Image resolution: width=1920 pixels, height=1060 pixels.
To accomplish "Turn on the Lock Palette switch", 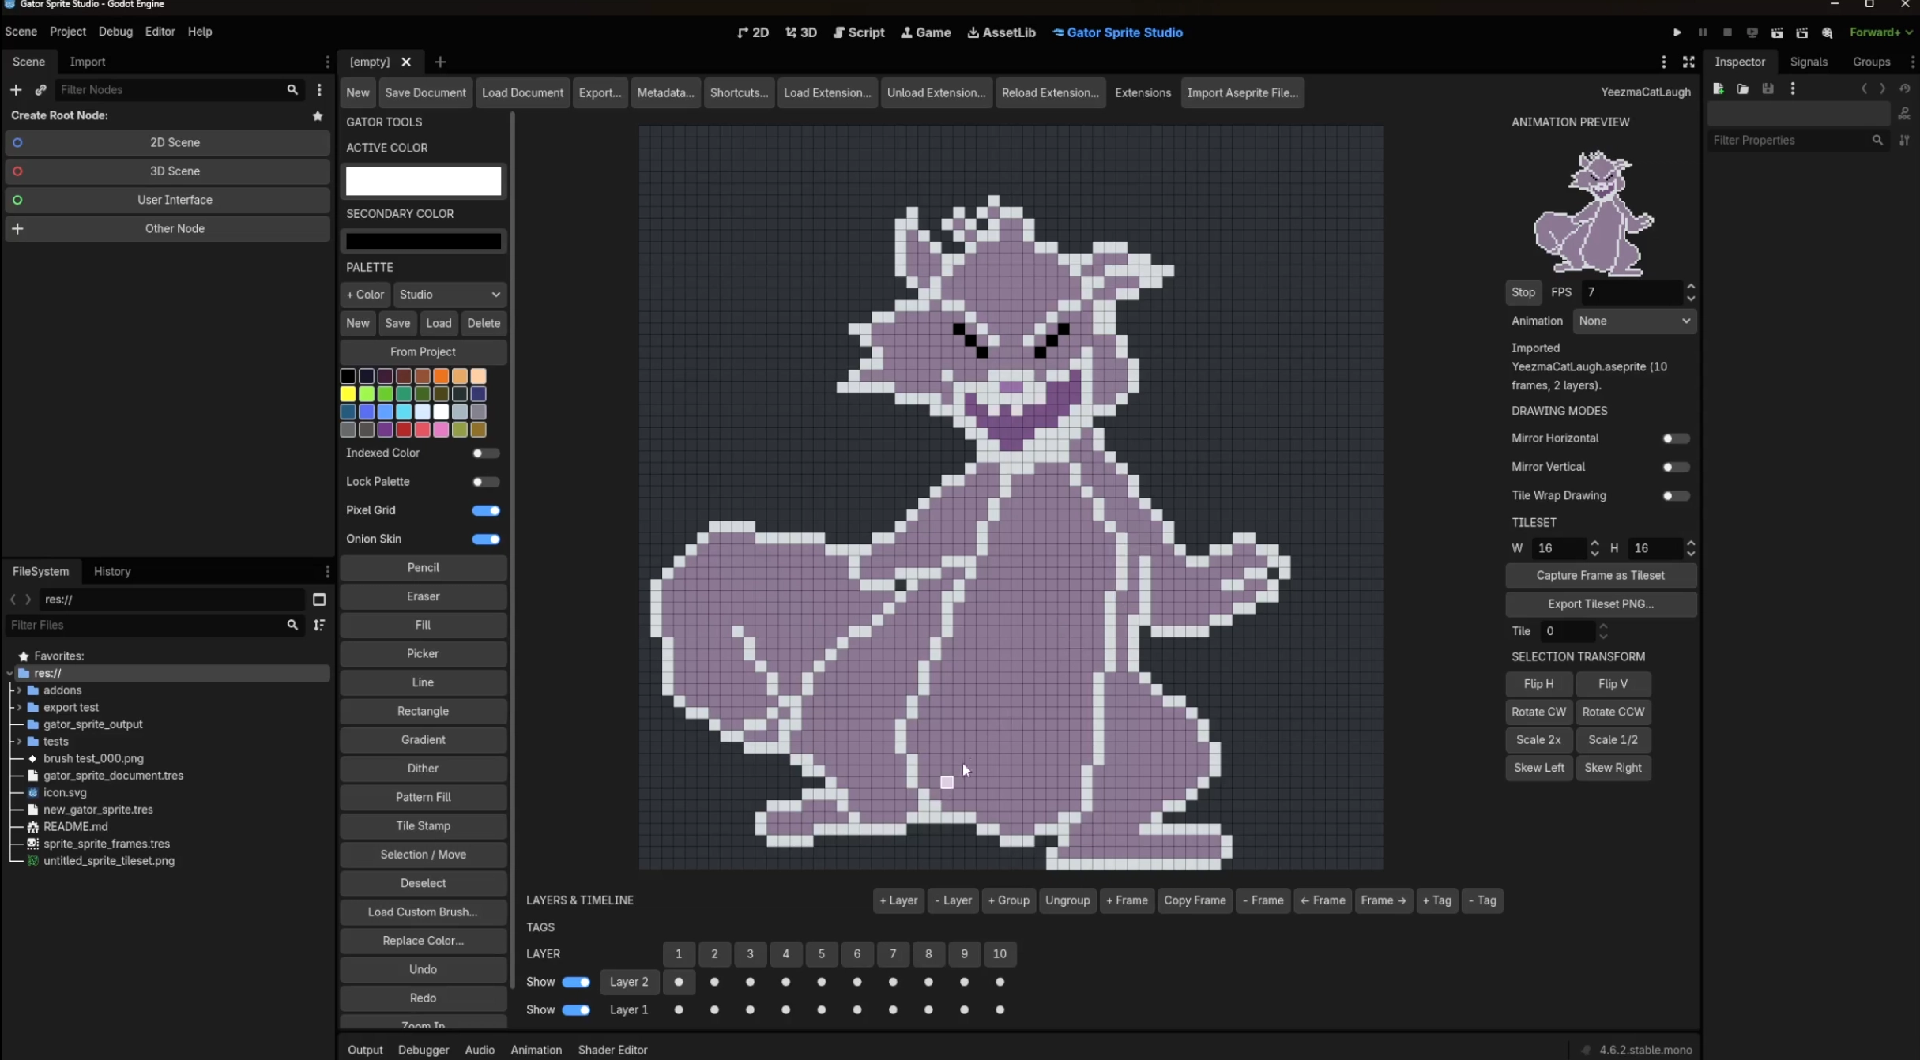I will click(x=485, y=482).
